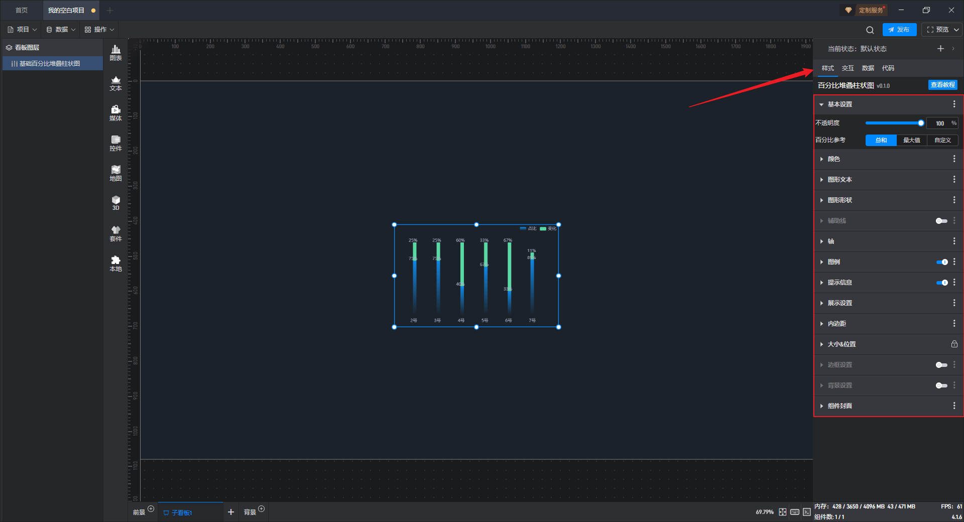Toggle the 辅助线 switch on
Screen dimensions: 964x522
tap(941, 221)
